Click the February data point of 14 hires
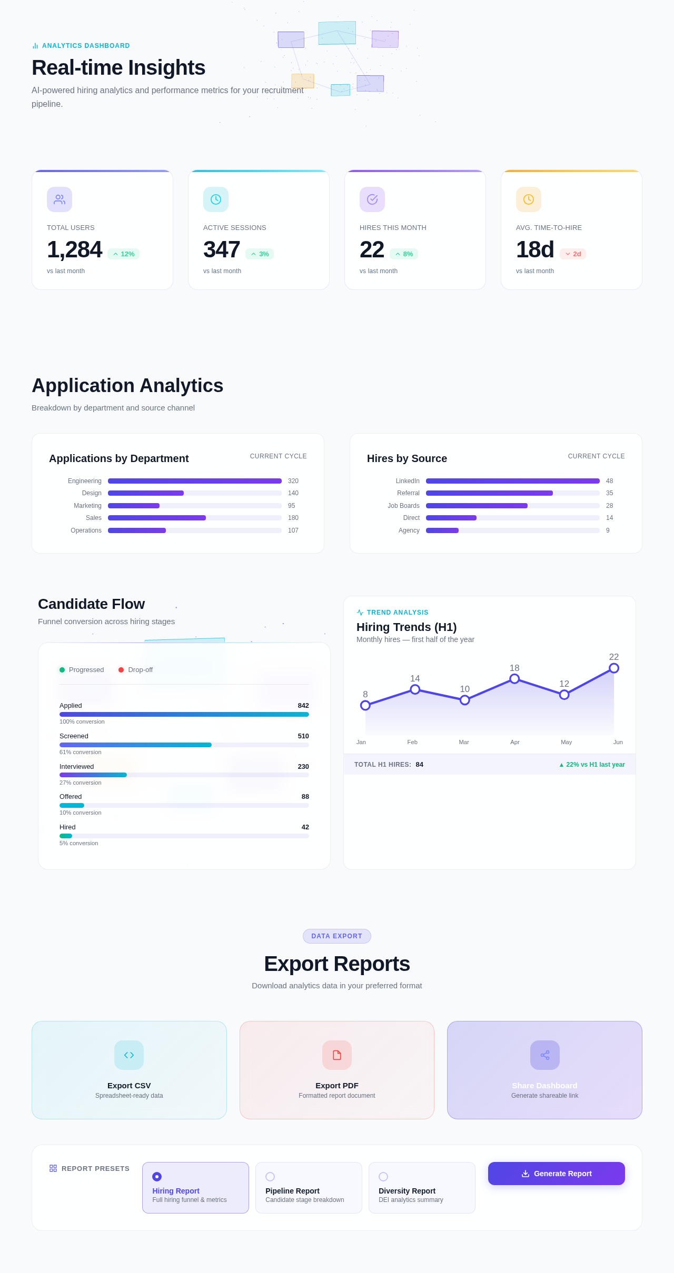Viewport: 674px width, 1273px height. coord(415,689)
